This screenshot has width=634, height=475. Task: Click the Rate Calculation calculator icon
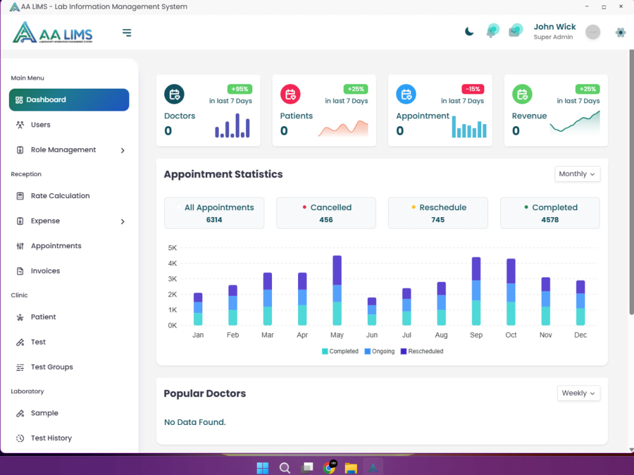tap(20, 196)
